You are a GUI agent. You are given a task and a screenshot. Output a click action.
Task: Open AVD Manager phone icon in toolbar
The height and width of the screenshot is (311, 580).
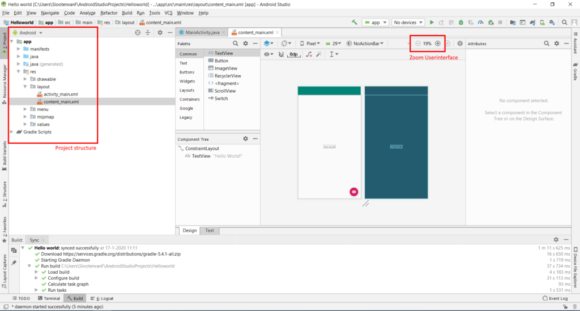[x=542, y=22]
